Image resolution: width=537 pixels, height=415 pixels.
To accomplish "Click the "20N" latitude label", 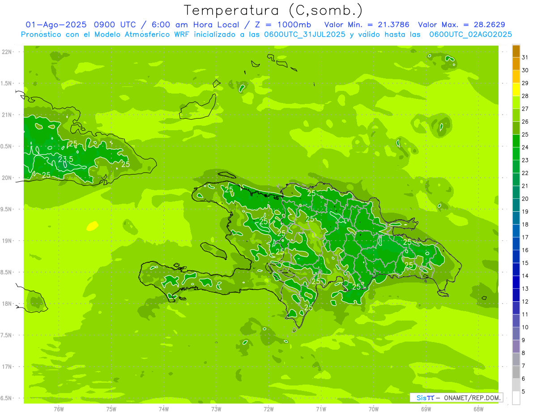I will pos(6,178).
